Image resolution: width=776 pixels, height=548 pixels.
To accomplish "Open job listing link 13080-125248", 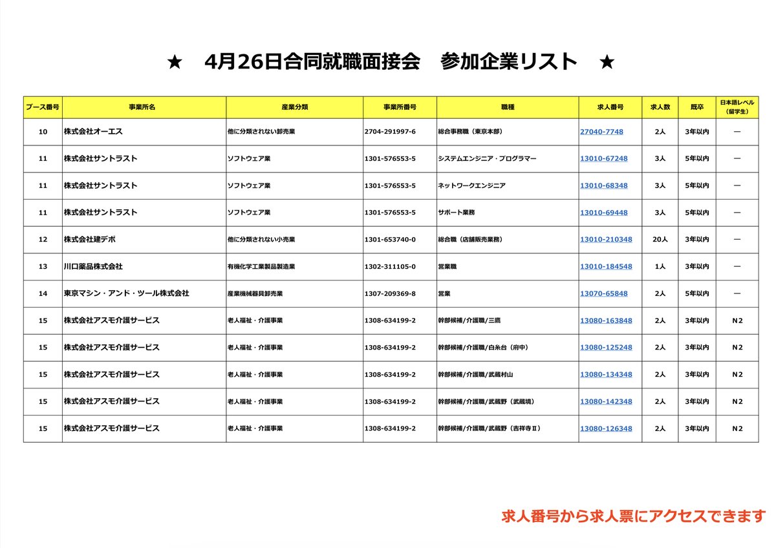I will coord(606,348).
